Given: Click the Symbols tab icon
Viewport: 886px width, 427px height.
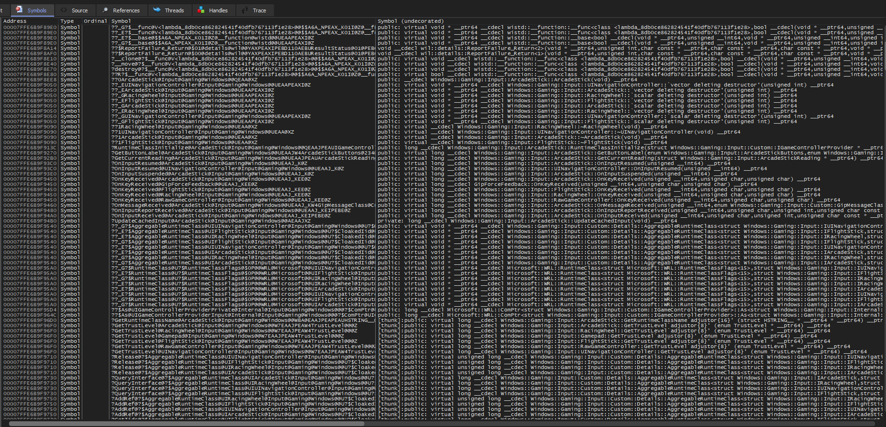Looking at the screenshot, I should 19,10.
